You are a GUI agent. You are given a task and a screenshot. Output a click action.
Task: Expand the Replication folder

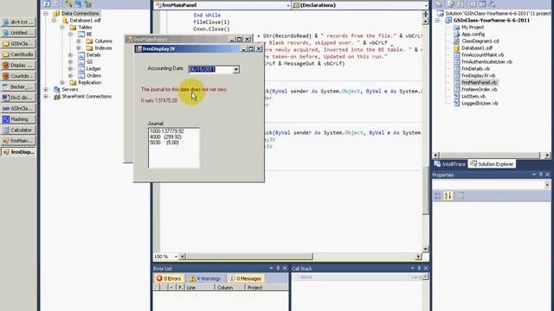[x=62, y=83]
